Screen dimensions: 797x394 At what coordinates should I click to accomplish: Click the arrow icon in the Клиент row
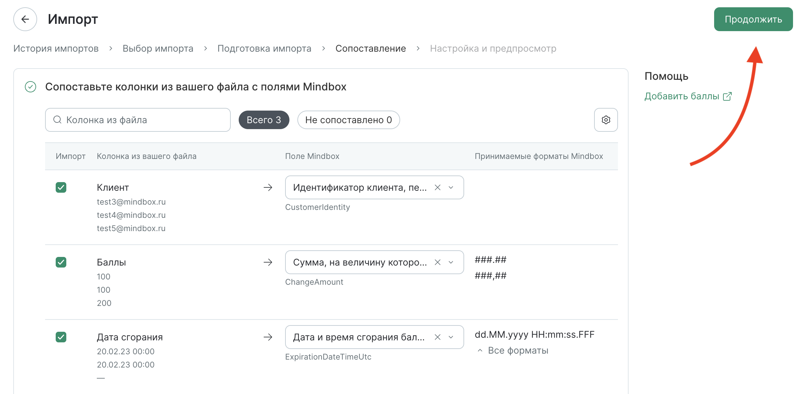(x=268, y=187)
